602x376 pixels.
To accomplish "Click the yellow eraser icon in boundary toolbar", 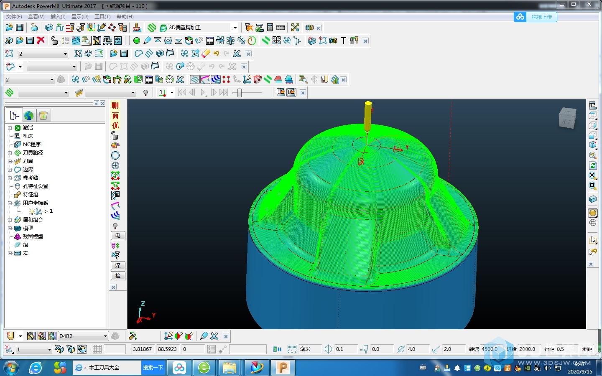I will pyautogui.click(x=206, y=53).
